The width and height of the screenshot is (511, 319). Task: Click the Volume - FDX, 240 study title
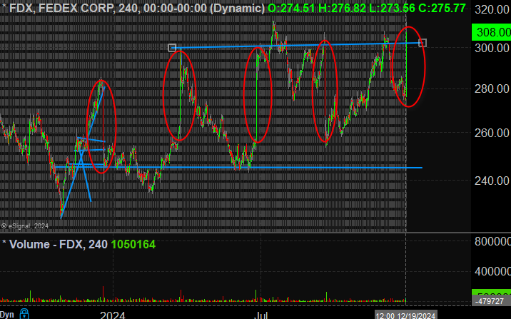tap(59, 244)
